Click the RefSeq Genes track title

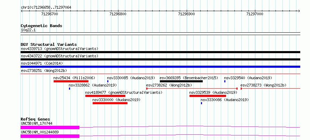[x=36, y=119]
